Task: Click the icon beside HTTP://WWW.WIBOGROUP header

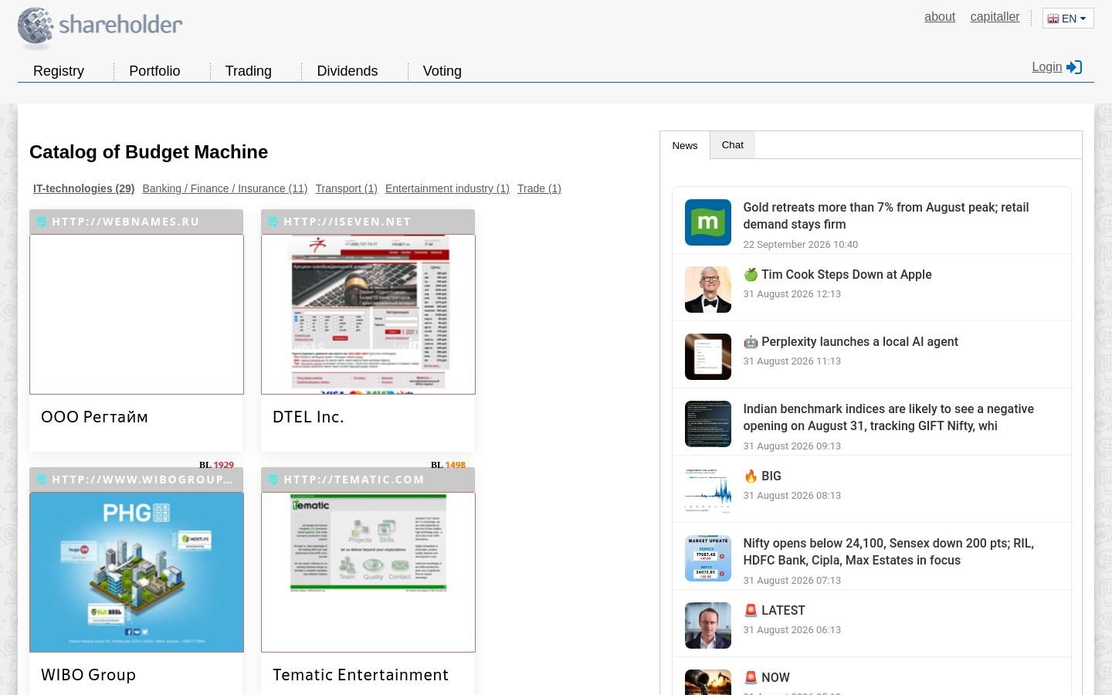Action: click(x=41, y=480)
